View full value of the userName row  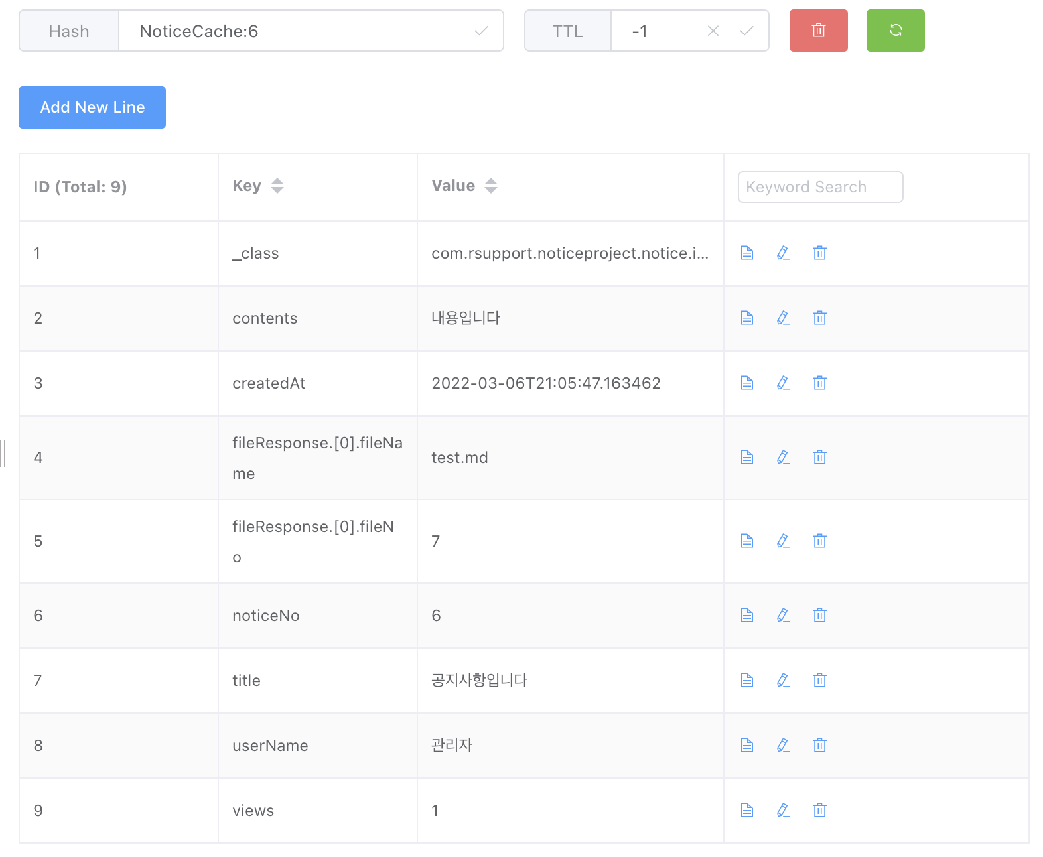coord(747,745)
